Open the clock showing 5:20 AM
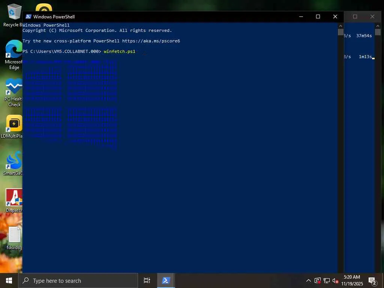The height and width of the screenshot is (288, 384). click(x=352, y=280)
